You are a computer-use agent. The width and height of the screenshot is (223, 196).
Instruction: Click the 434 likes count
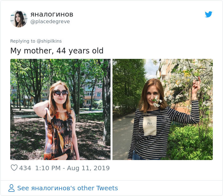click(x=25, y=168)
